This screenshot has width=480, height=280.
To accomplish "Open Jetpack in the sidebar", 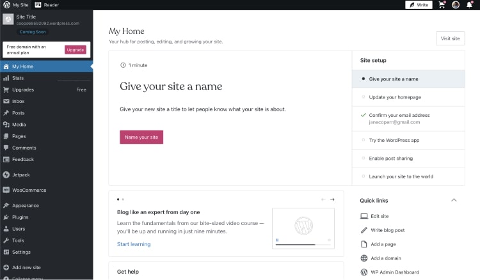I will pyautogui.click(x=47, y=175).
